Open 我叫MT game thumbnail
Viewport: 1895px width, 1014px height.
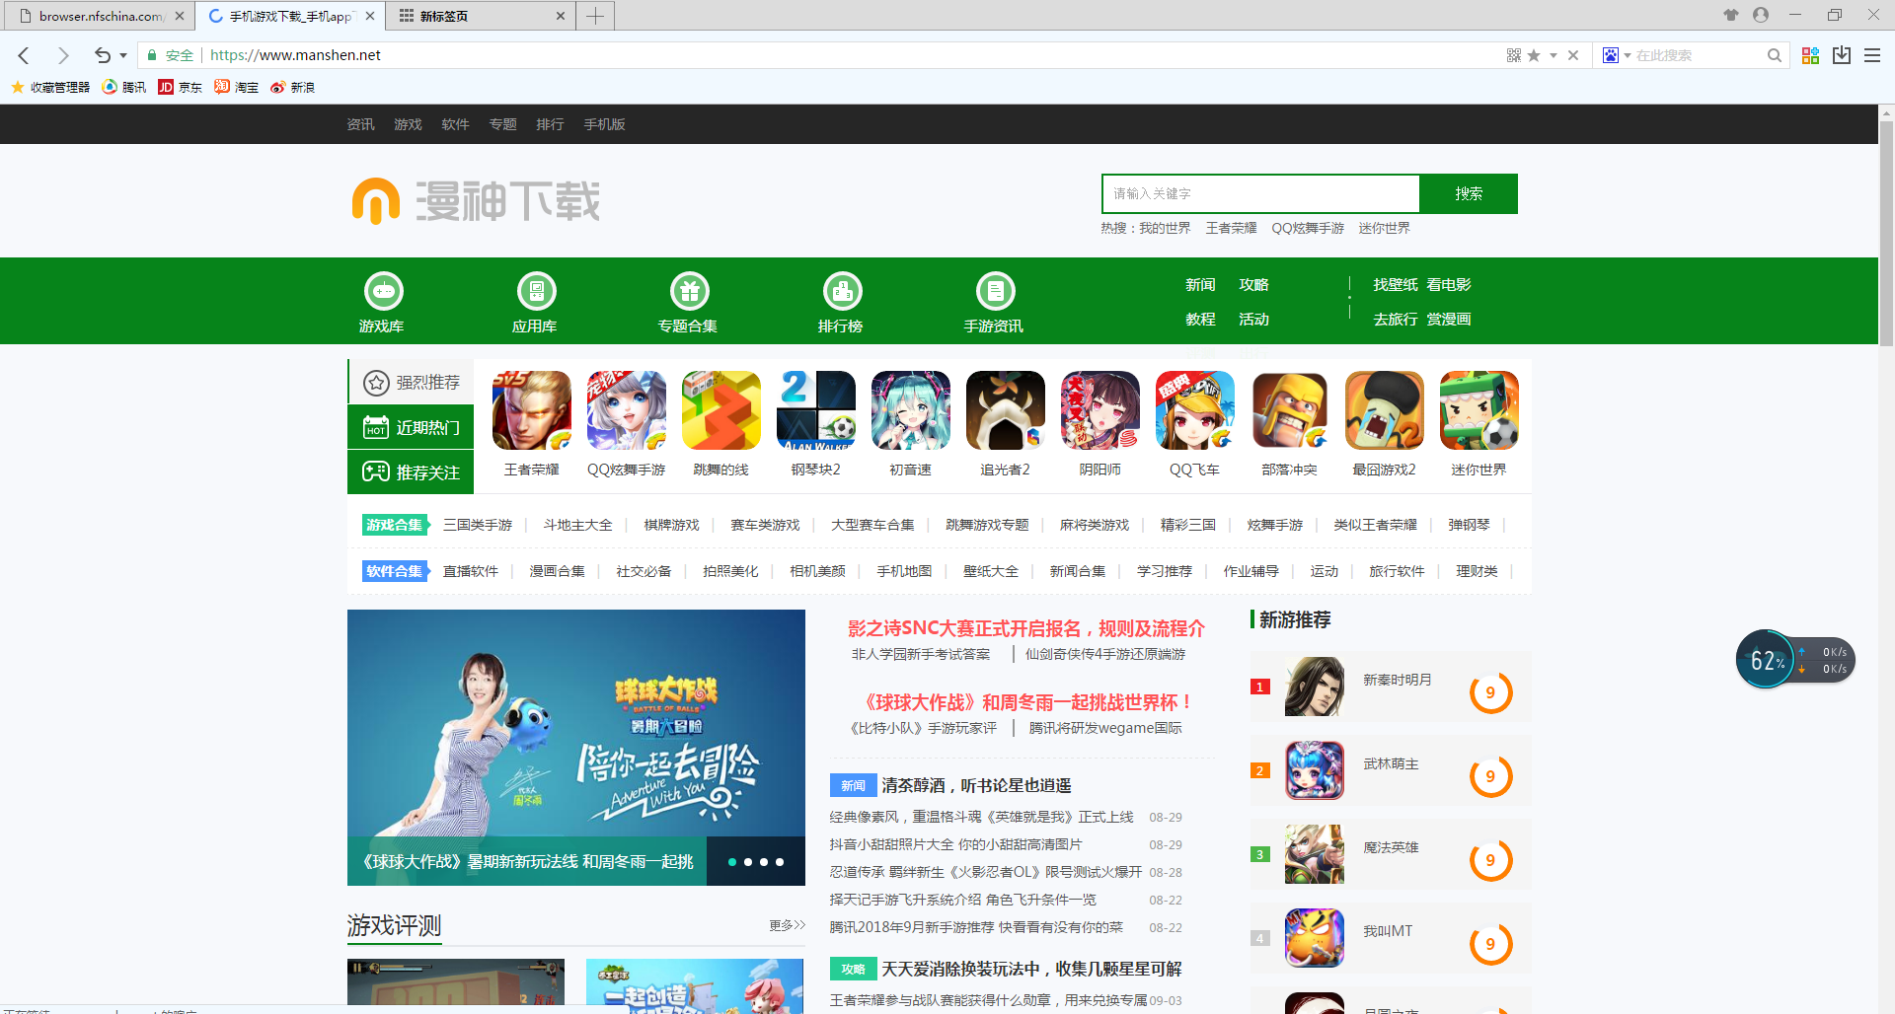pos(1315,938)
